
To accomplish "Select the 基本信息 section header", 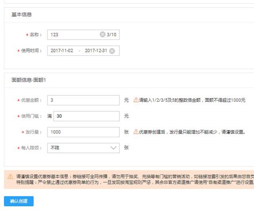I will [21, 15].
